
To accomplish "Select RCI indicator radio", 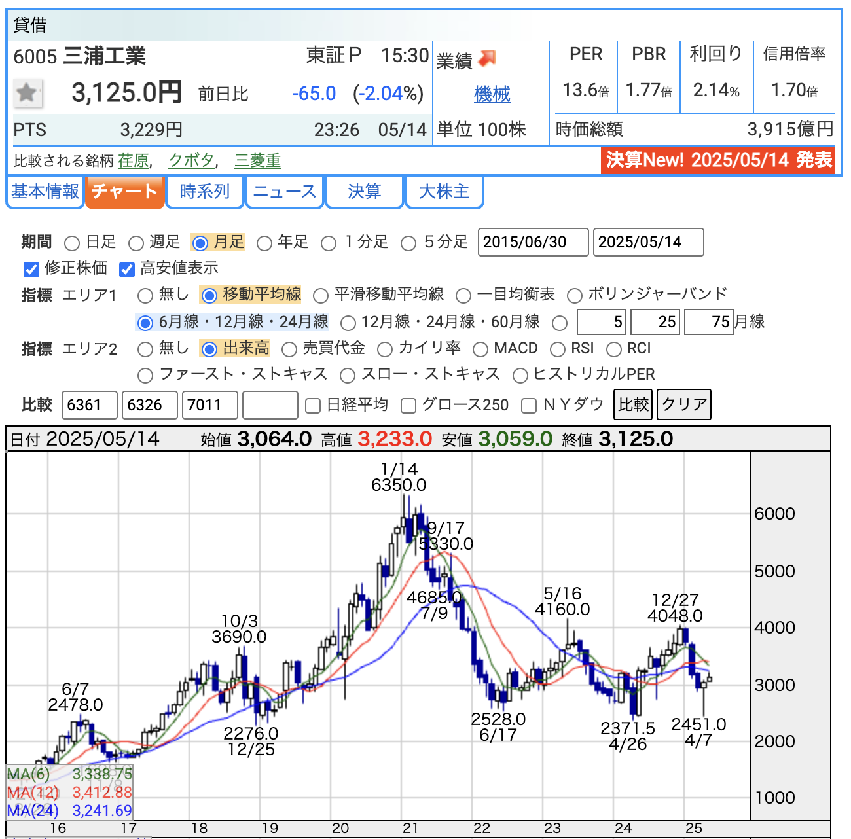I will point(614,349).
